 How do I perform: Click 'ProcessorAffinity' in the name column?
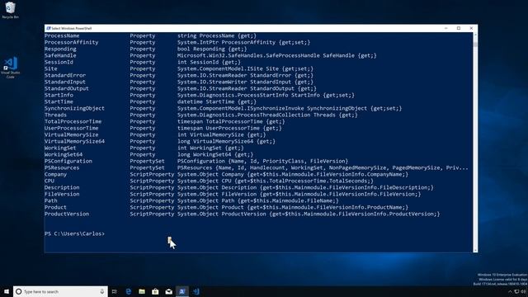[72, 42]
